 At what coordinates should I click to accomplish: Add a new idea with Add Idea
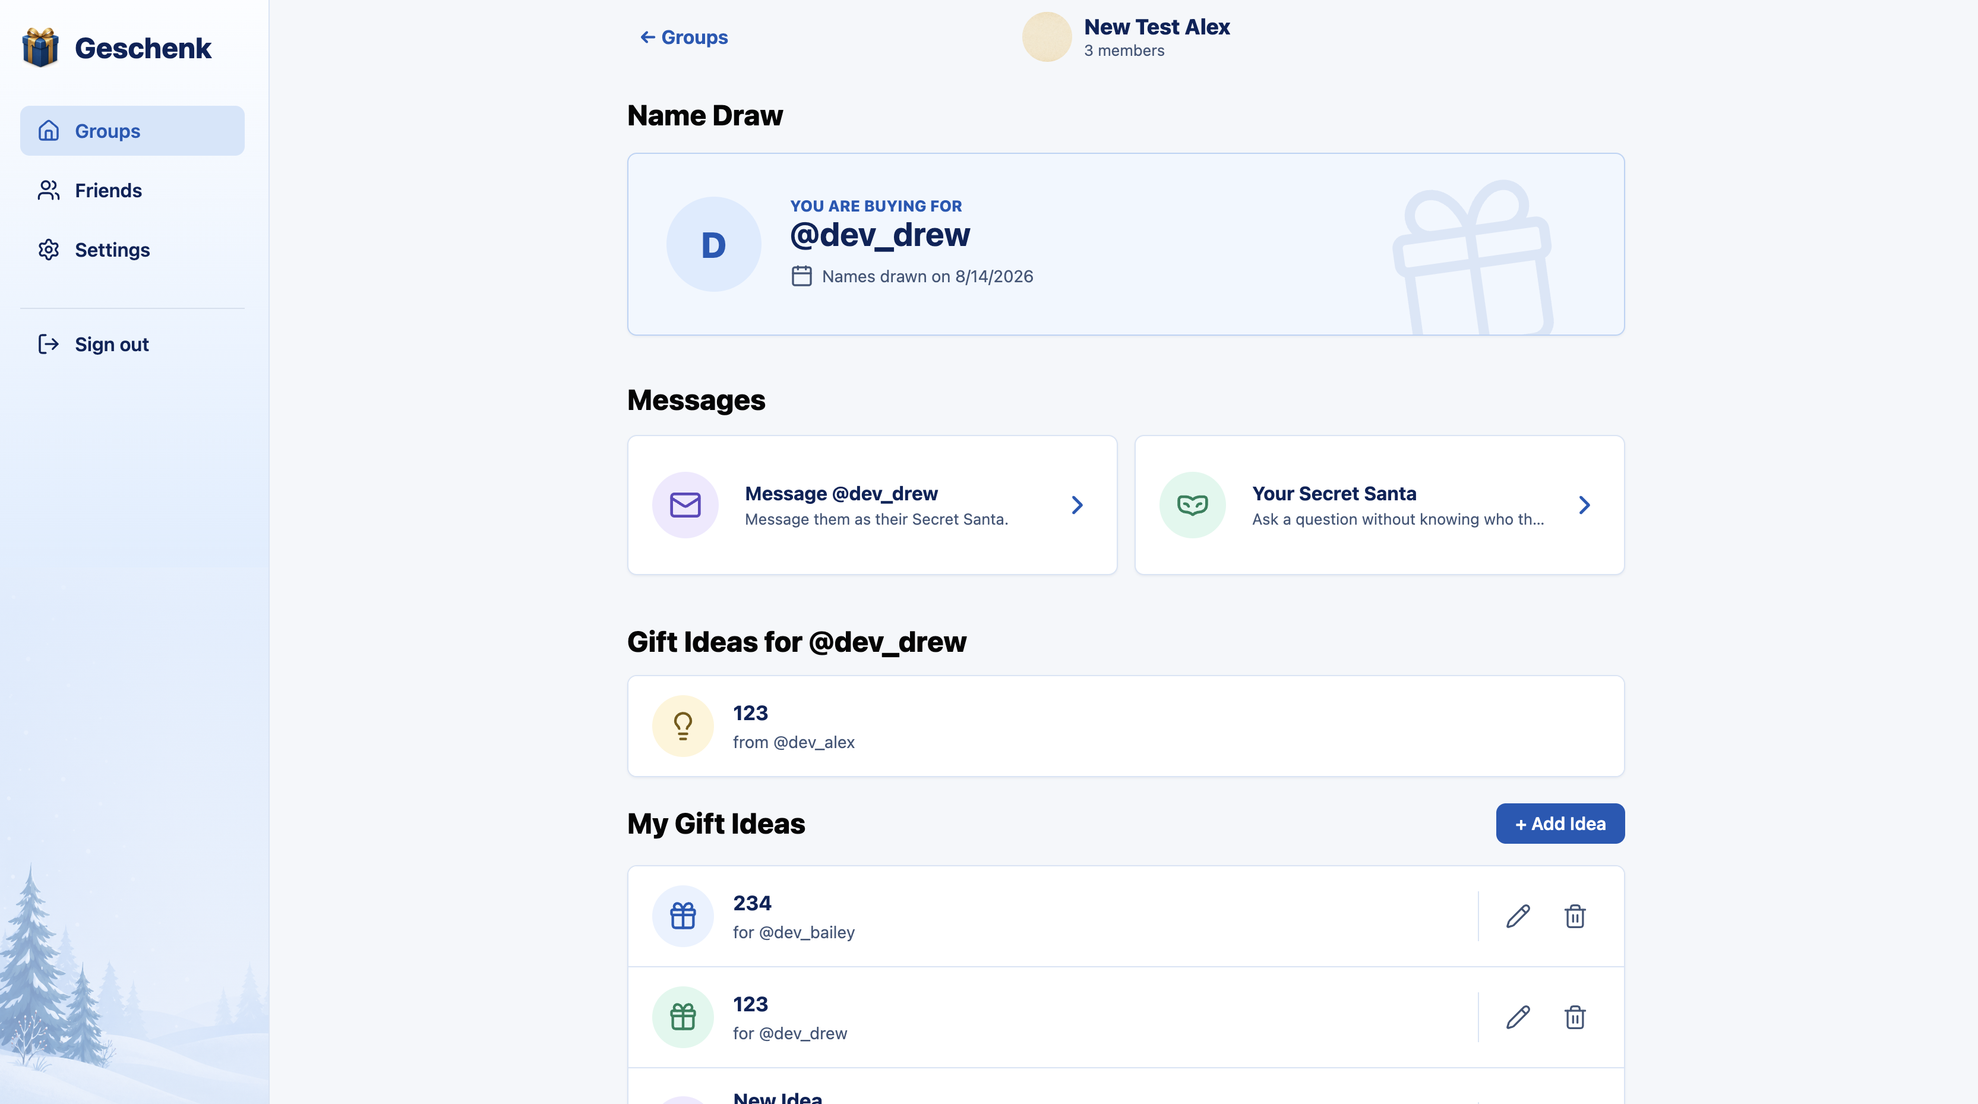[x=1559, y=824]
